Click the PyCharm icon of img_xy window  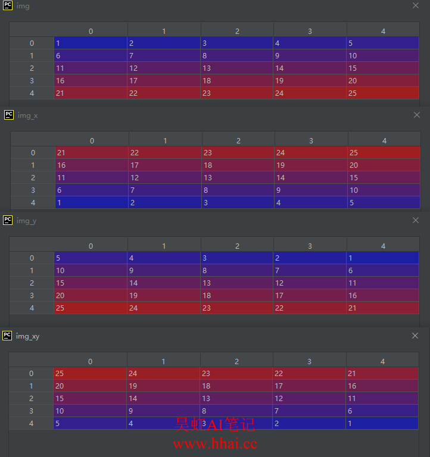click(7, 336)
